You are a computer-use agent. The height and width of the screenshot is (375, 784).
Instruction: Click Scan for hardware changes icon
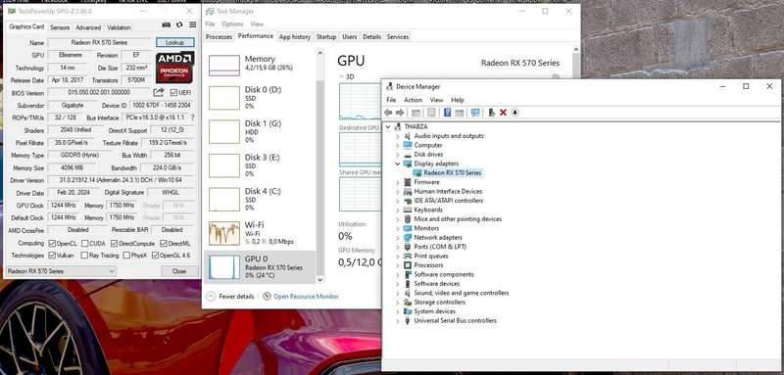[475, 113]
